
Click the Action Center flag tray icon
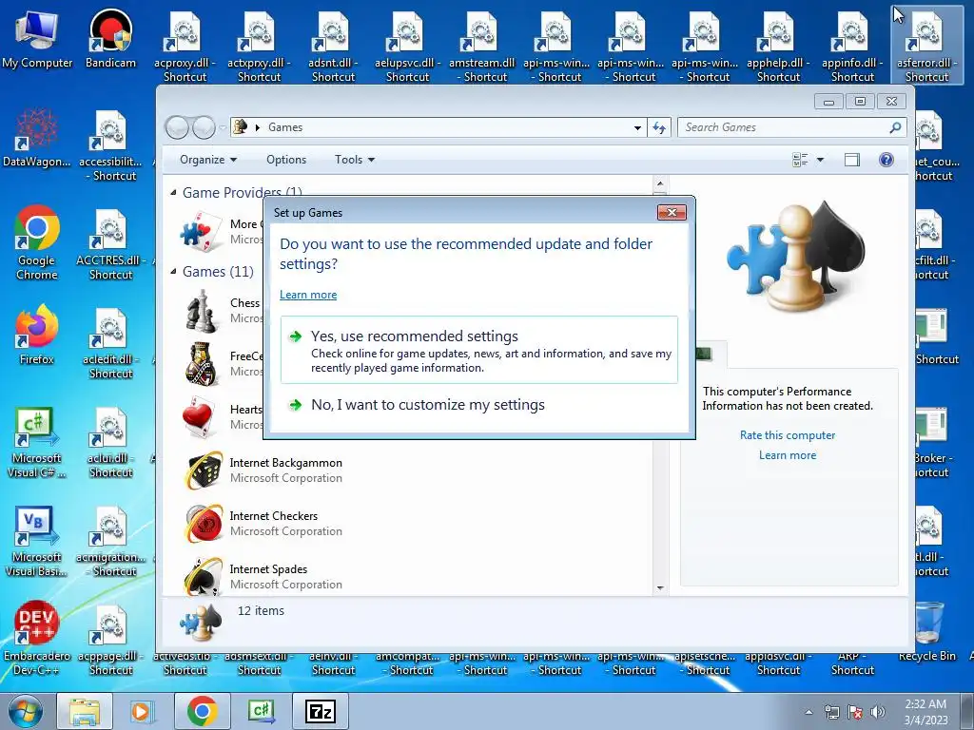[x=855, y=712]
